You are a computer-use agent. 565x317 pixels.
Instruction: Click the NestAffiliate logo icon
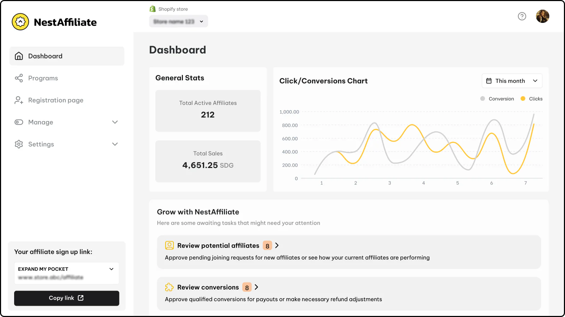[x=20, y=22]
